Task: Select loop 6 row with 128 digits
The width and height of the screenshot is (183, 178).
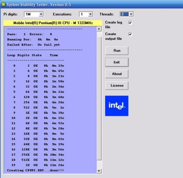Action: click(x=38, y=97)
